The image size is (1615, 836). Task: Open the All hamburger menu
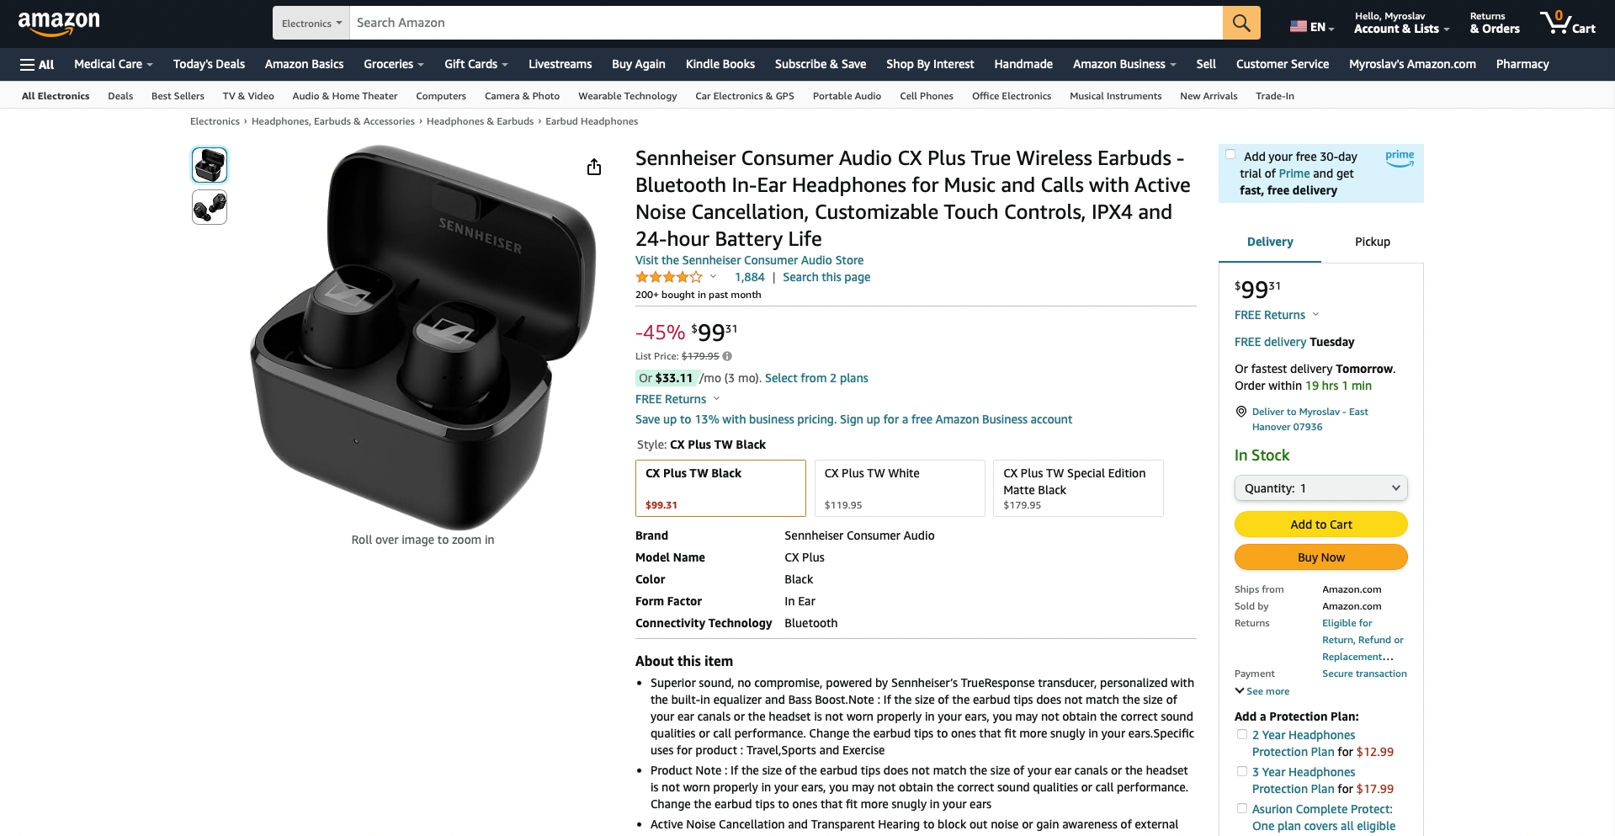[37, 64]
